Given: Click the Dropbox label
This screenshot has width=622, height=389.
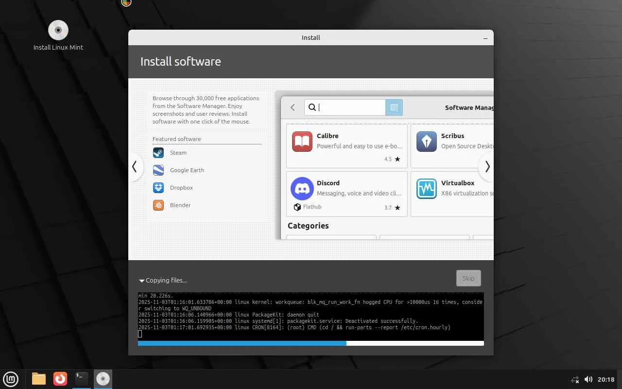Looking at the screenshot, I should [x=181, y=188].
